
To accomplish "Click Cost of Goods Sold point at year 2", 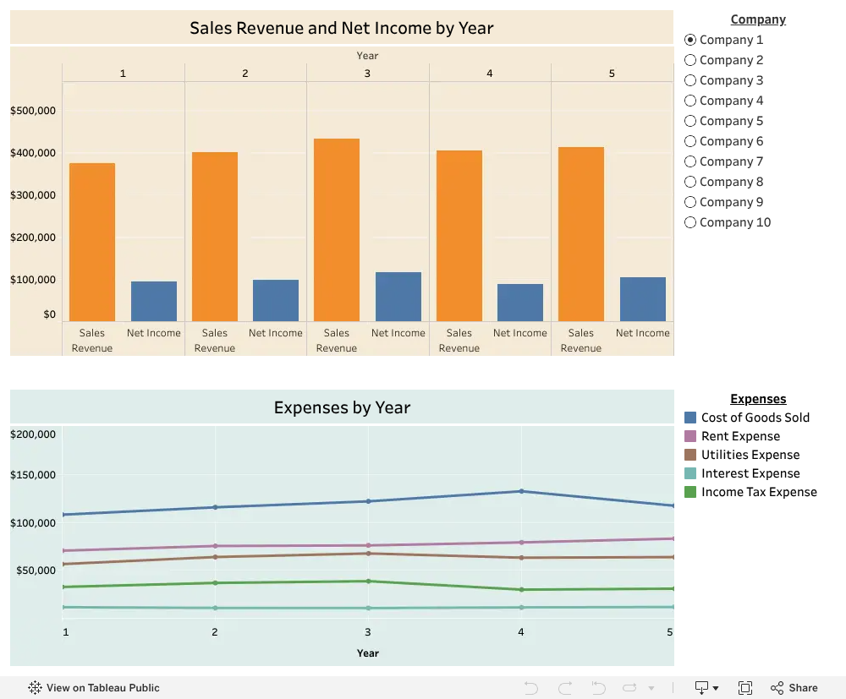I will 215,507.
